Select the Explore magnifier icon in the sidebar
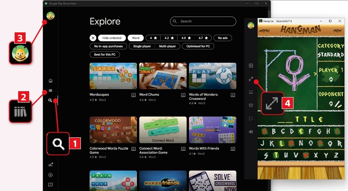The height and width of the screenshot is (191, 348). pyautogui.click(x=51, y=101)
